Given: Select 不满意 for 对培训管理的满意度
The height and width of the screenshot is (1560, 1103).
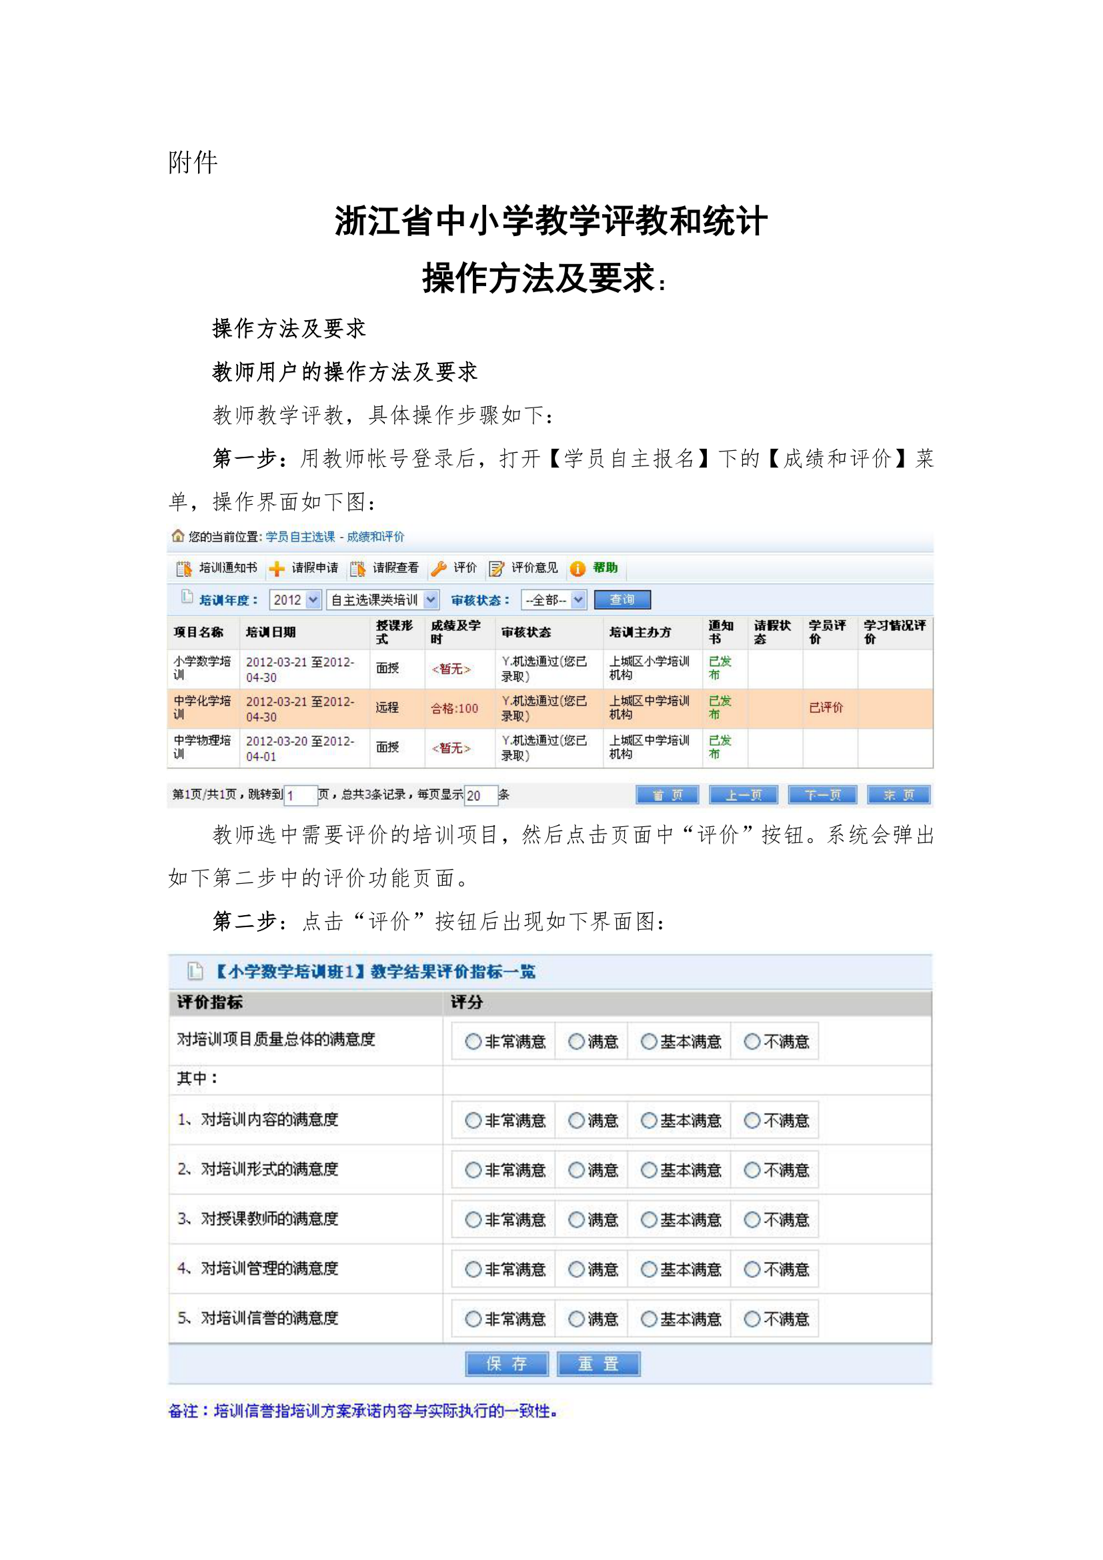Looking at the screenshot, I should pyautogui.click(x=752, y=1269).
